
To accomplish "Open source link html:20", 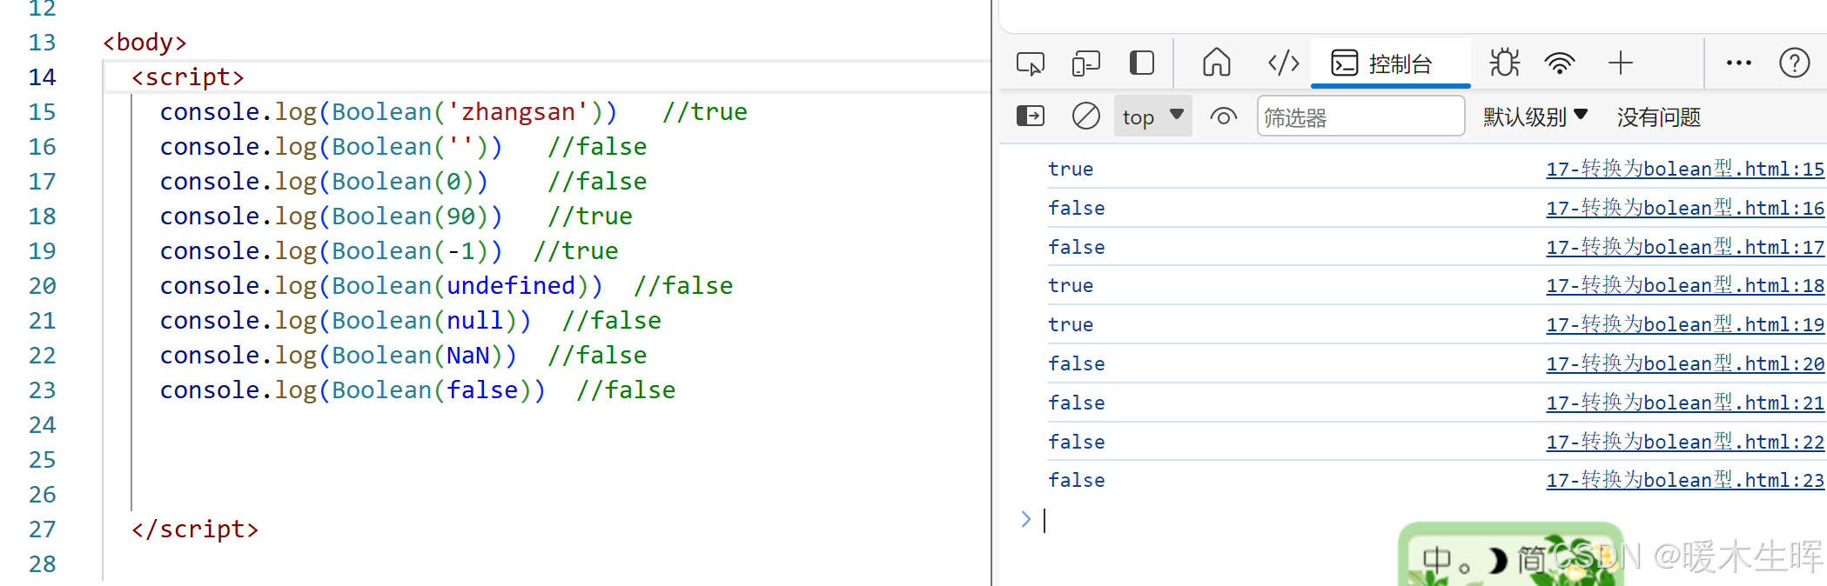I will coord(1685,363).
